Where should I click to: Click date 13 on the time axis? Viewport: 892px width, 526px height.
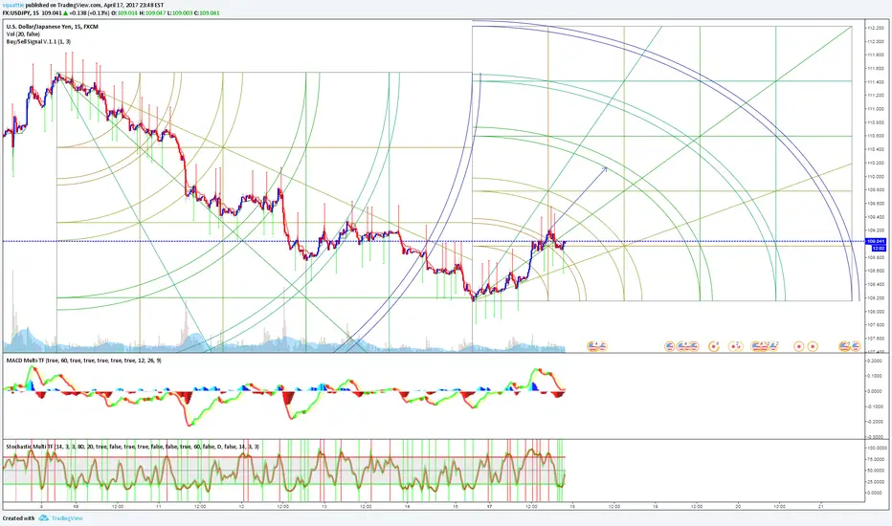pyautogui.click(x=324, y=506)
